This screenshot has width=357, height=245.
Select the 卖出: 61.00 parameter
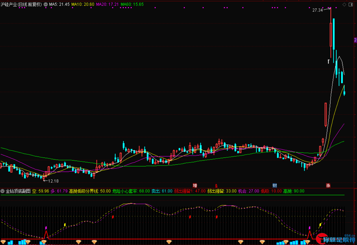[162, 191]
